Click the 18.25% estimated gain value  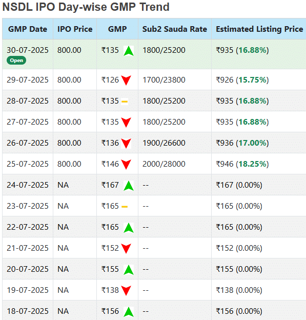pos(252,164)
